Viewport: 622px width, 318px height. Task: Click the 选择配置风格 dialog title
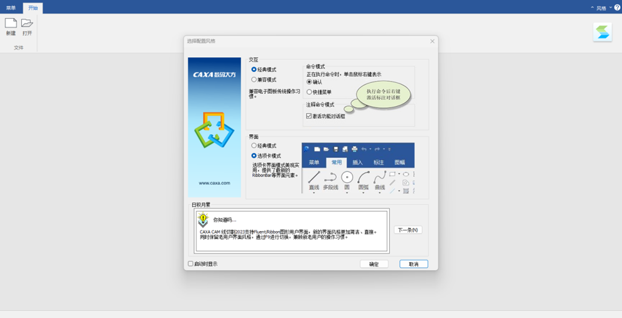tap(201, 41)
